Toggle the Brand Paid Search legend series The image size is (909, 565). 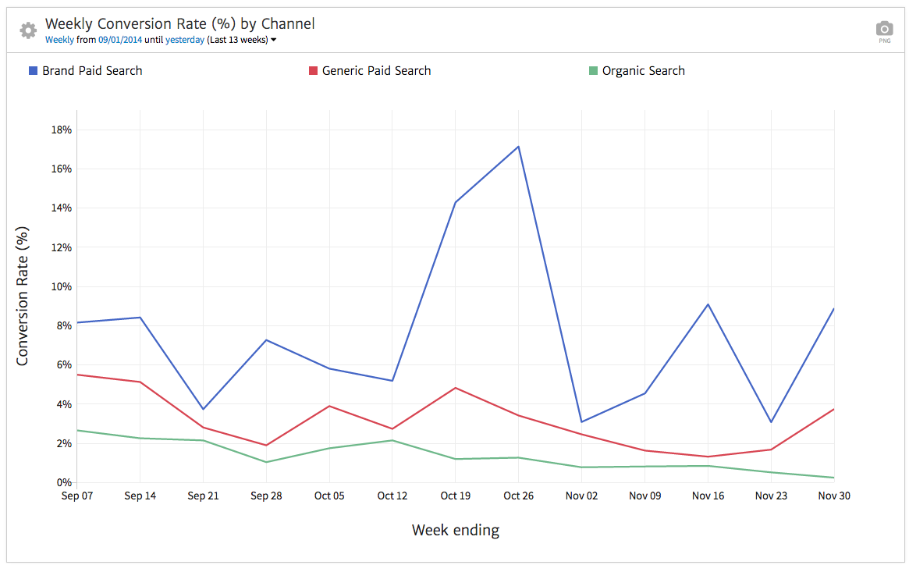pos(92,71)
